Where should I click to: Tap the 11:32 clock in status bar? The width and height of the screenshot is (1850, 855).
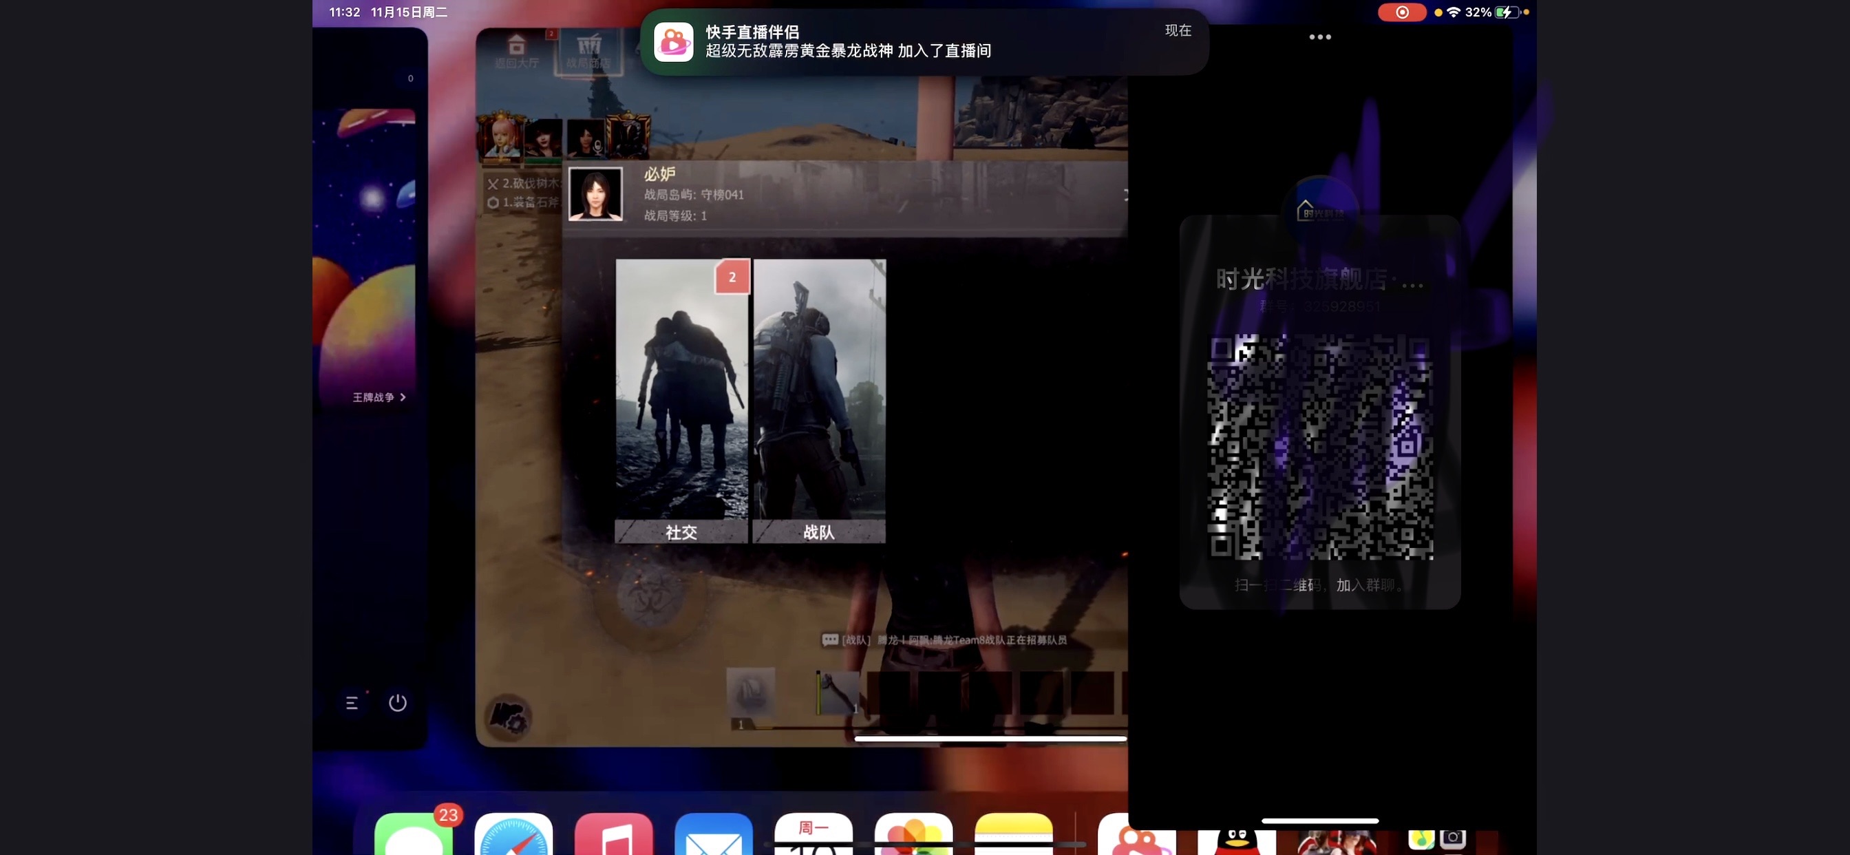345,12
